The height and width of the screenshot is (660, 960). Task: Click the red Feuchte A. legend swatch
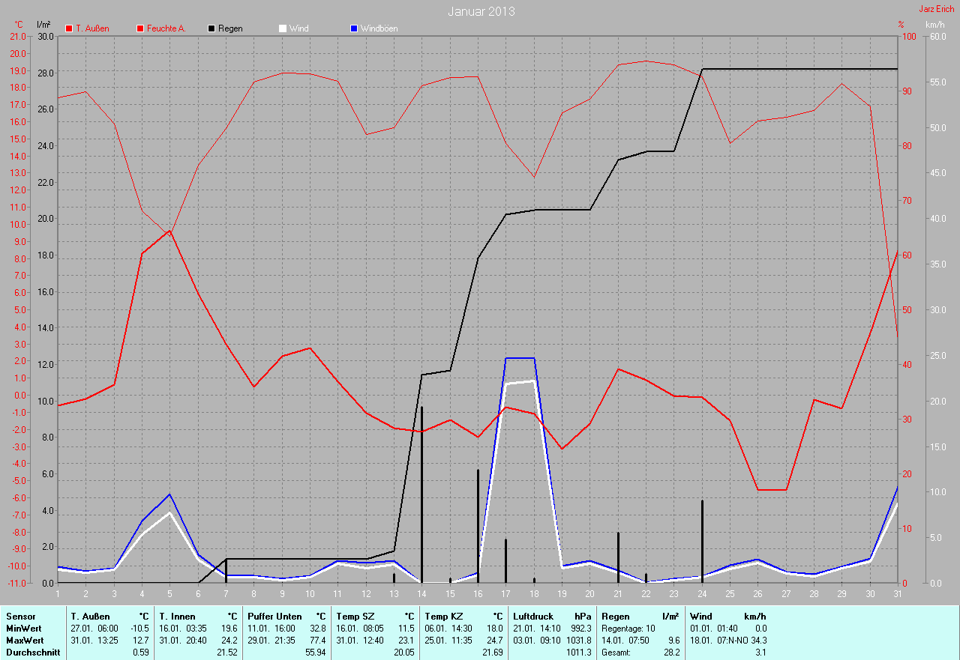click(140, 28)
